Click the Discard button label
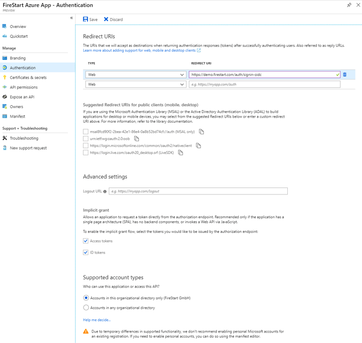362x343 pixels. point(116,19)
